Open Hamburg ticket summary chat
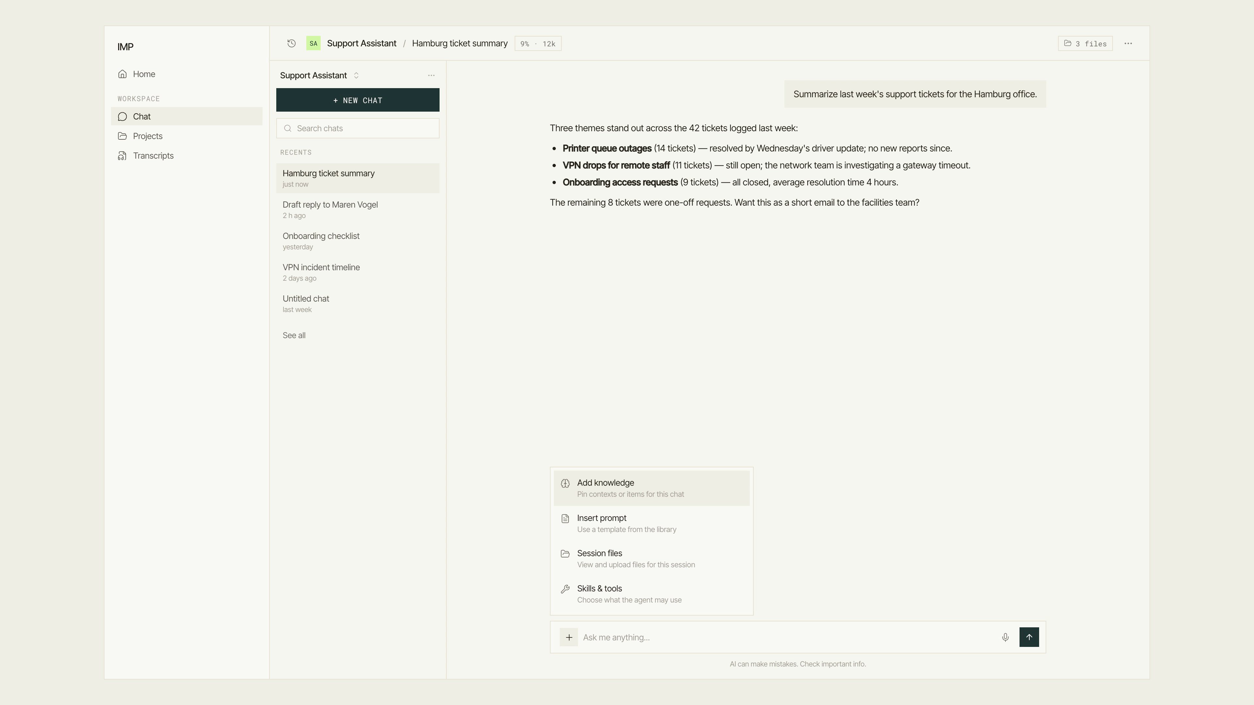 (358, 178)
